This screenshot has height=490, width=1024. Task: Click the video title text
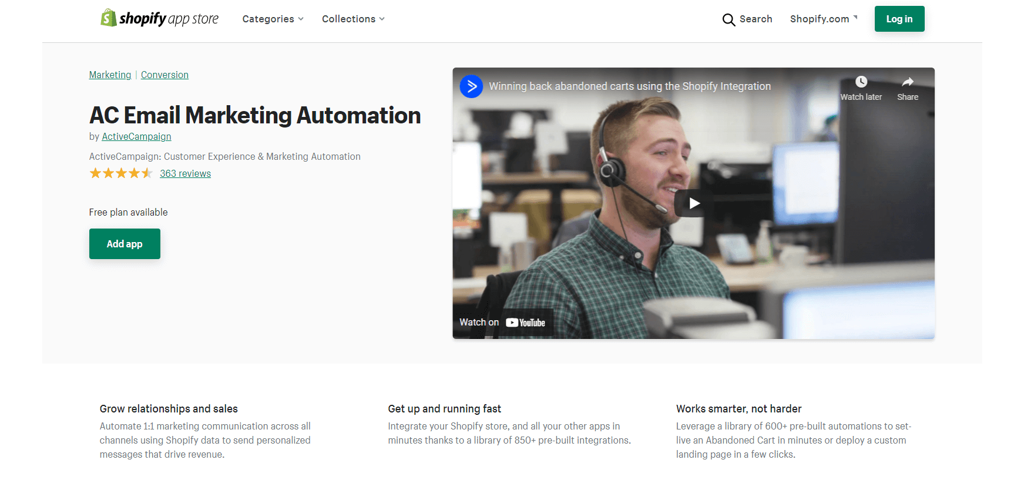pyautogui.click(x=630, y=86)
